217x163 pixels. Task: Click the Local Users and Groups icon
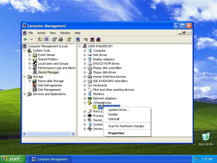point(35,64)
